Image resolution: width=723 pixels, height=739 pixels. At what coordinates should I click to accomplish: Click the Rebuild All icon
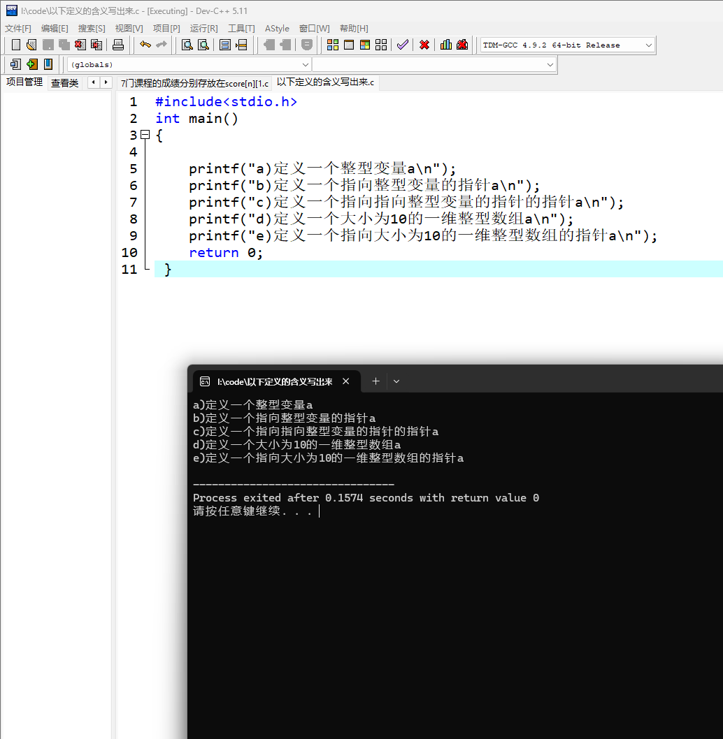(x=381, y=45)
